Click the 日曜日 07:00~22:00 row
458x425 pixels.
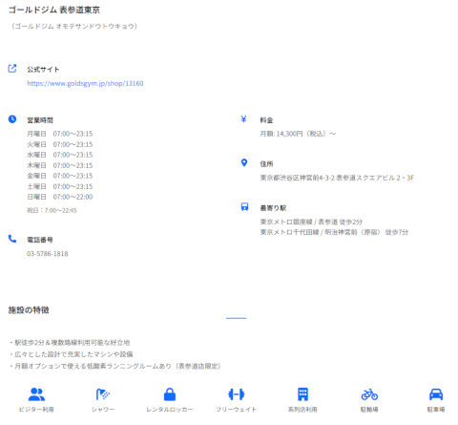[x=60, y=197]
